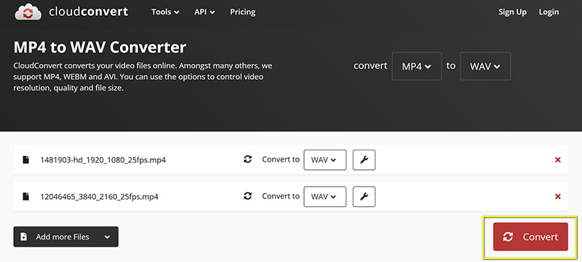Open WAV format dropdown for 12046465 file

point(324,197)
